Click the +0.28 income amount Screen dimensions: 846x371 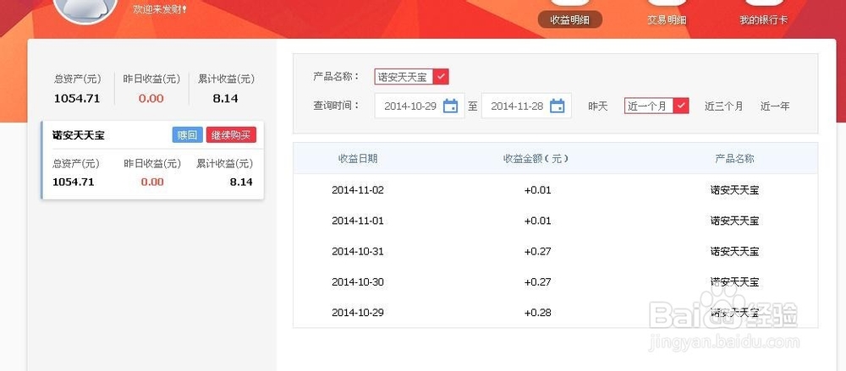[537, 313]
